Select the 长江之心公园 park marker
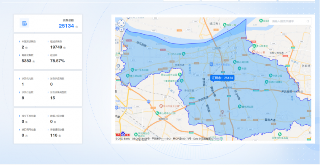The width and height of the screenshot is (320, 165). pyautogui.click(x=184, y=54)
